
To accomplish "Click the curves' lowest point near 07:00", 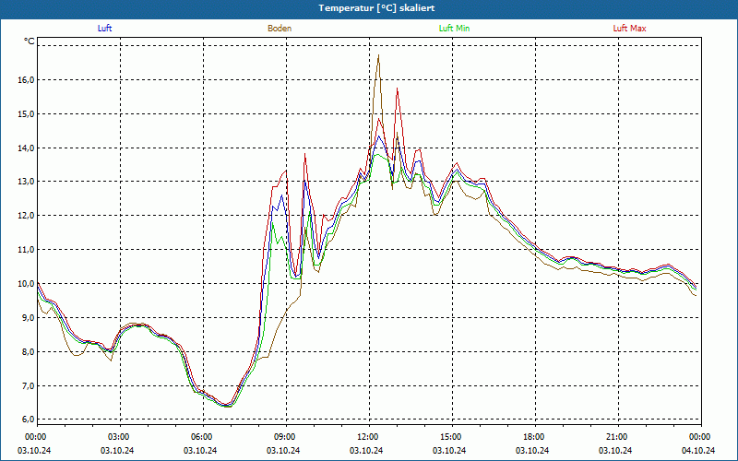I will click(228, 406).
